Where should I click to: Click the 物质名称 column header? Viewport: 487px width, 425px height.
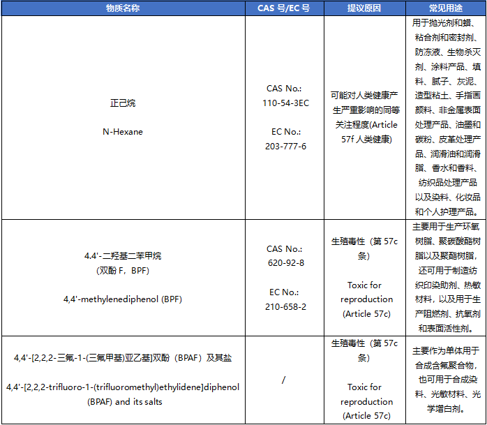pyautogui.click(x=122, y=8)
